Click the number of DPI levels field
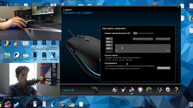This screenshot has height=108, width=193. tap(135, 33)
